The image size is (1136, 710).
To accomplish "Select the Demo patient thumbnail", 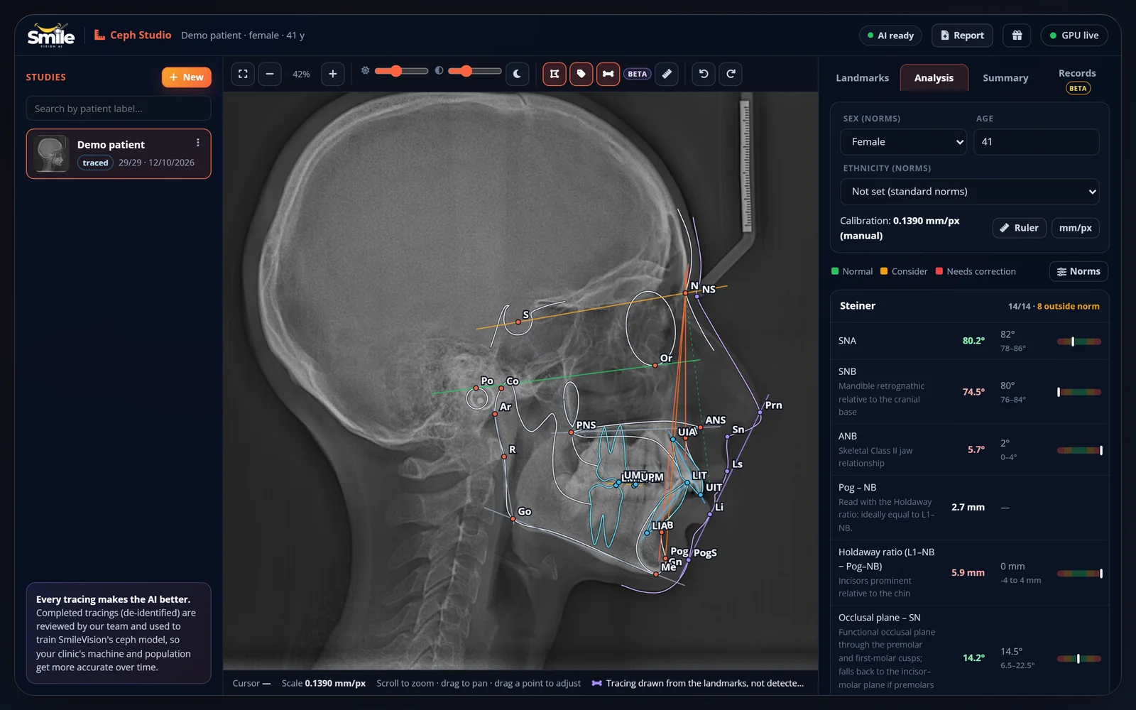I will tap(52, 154).
